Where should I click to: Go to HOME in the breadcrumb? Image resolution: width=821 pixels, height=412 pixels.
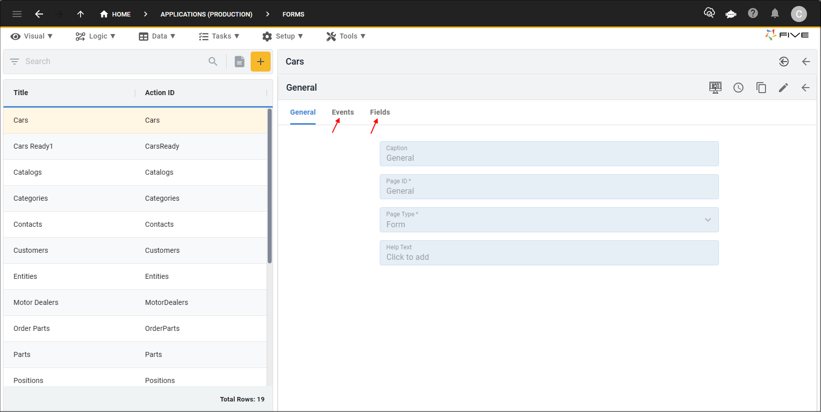point(115,14)
